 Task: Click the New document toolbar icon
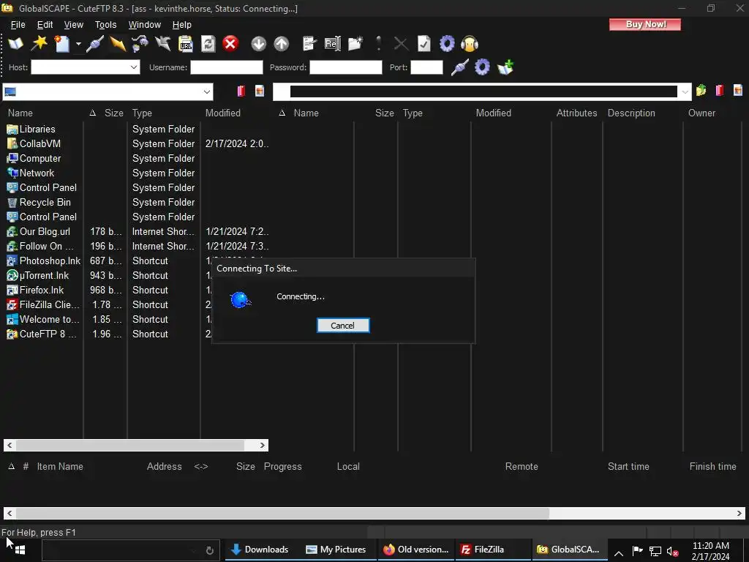62,44
